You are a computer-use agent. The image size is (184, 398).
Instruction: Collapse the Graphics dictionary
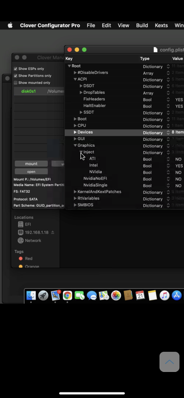[x=75, y=145]
